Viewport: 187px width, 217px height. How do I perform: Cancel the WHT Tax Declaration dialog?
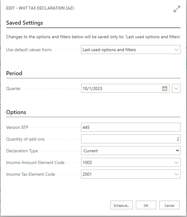click(169, 205)
